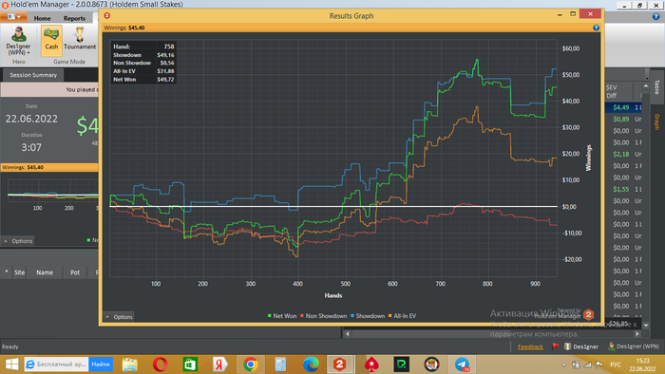Image resolution: width=665 pixels, height=374 pixels.
Task: Open Yandex from taskbar
Action: (219, 365)
